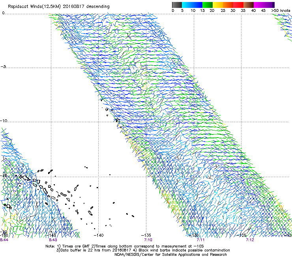The width and height of the screenshot is (292, 257).
Task: Click the "30" label under the color bar
Action: coord(233,11)
